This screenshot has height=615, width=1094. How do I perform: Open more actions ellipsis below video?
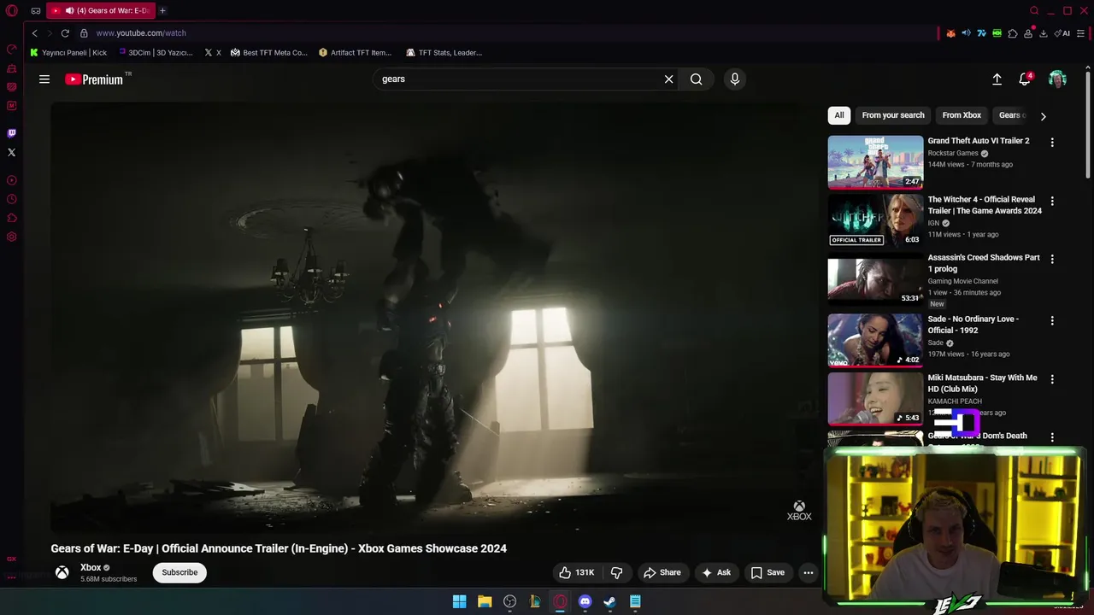tap(809, 572)
